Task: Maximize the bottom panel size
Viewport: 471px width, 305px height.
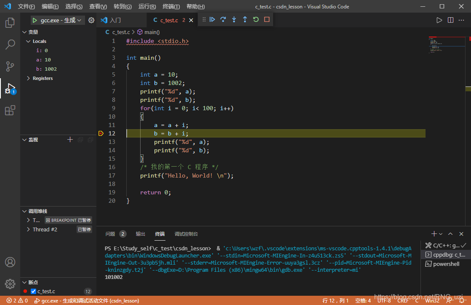Action: (x=450, y=234)
